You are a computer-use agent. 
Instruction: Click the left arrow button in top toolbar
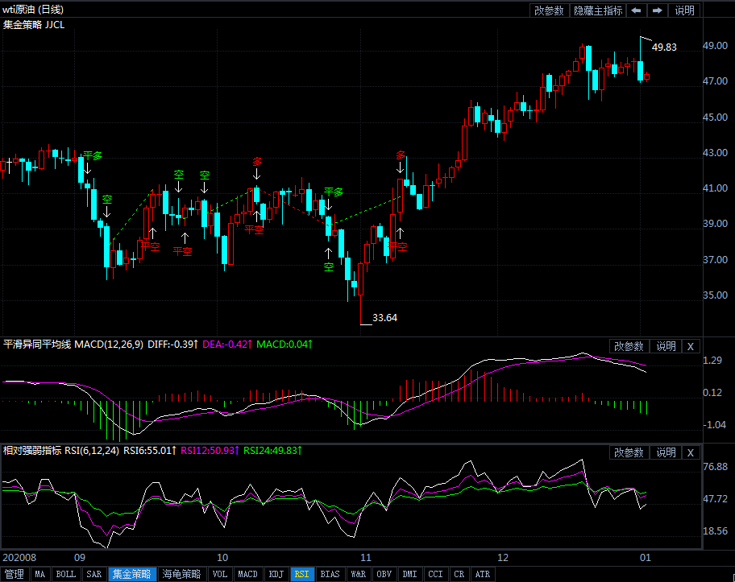637,10
